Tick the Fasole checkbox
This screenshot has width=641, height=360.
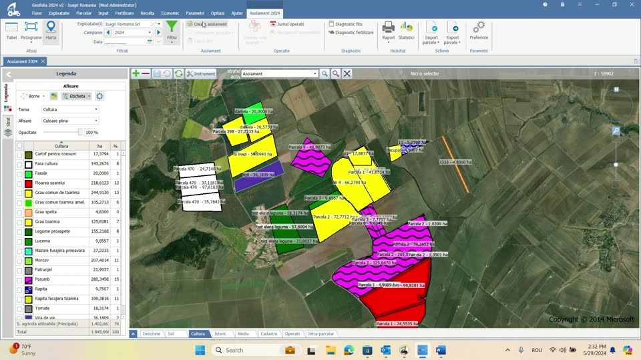click(19, 174)
